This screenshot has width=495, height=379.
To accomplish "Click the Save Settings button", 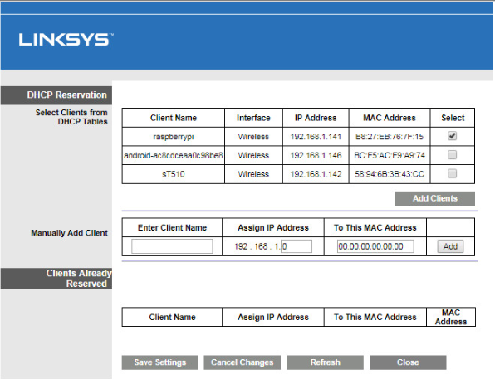I will tap(159, 362).
